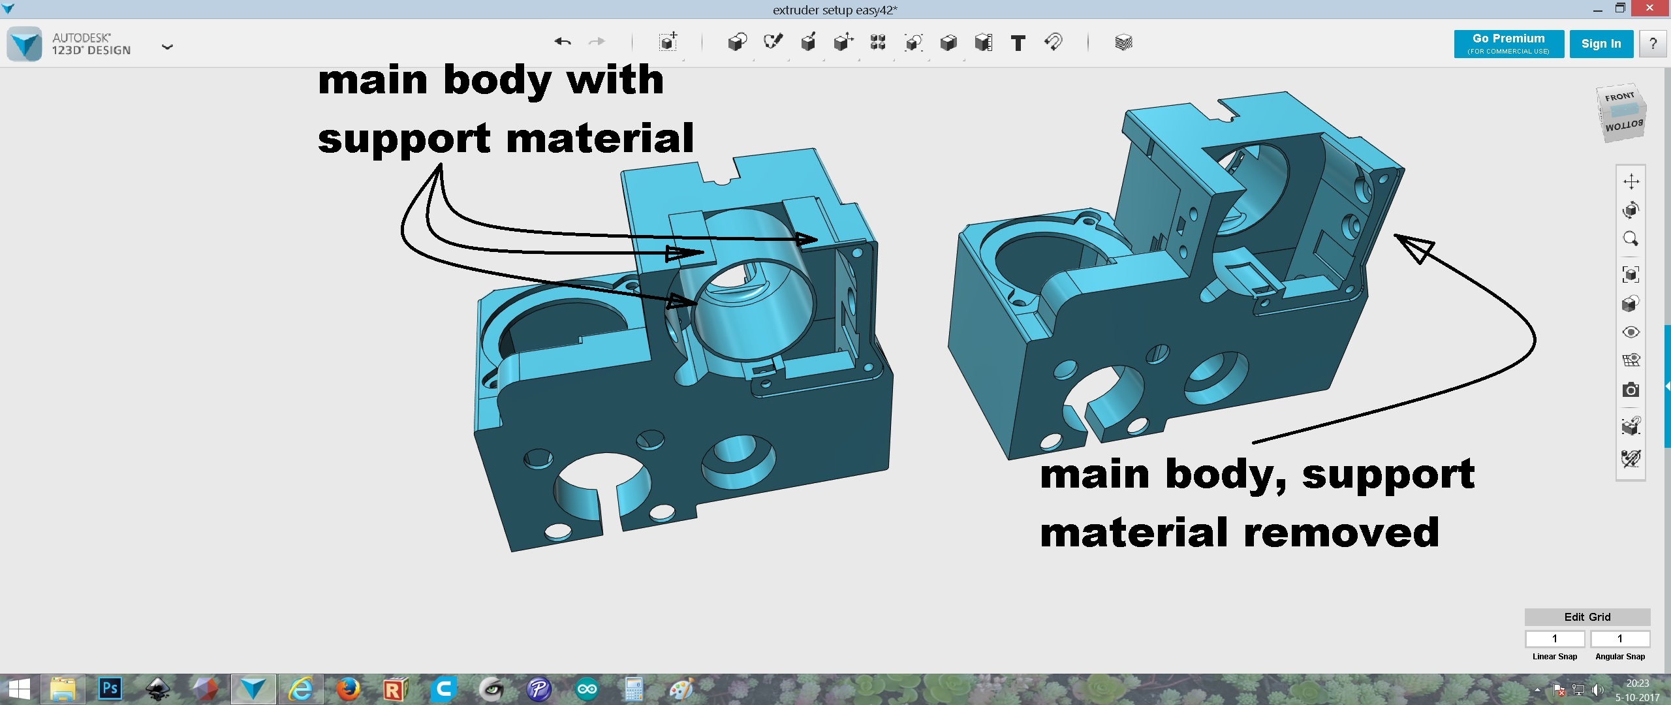Click the Angular Snap value field

click(1620, 638)
